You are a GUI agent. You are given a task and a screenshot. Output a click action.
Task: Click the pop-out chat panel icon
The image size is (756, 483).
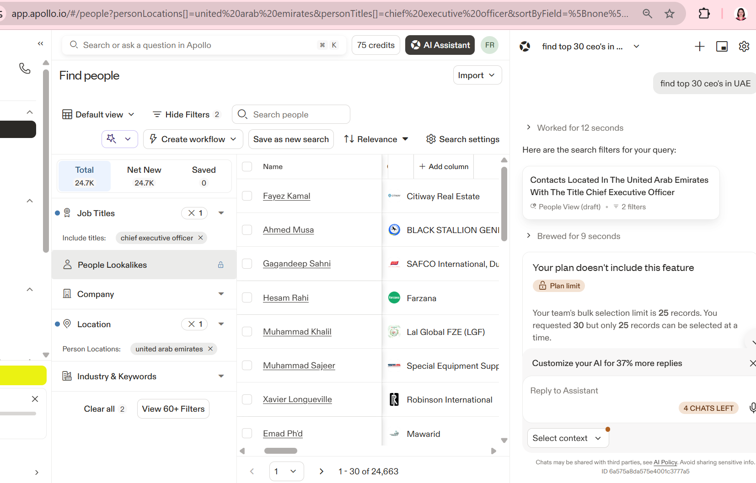(722, 47)
